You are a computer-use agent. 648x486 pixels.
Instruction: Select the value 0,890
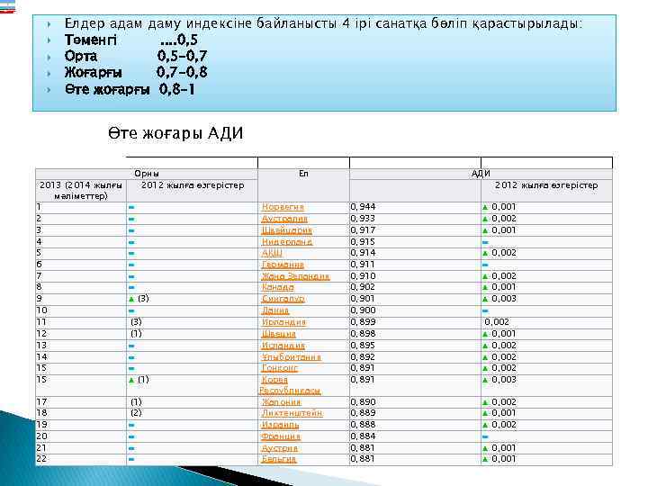tap(363, 401)
